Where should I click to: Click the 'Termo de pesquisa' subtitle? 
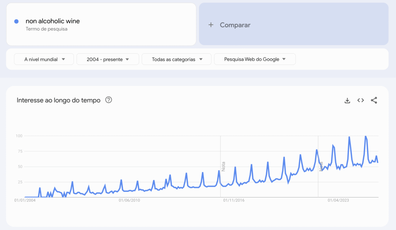click(46, 29)
